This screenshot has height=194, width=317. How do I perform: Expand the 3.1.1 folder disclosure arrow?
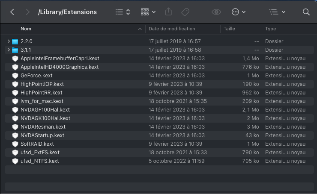pos(9,50)
